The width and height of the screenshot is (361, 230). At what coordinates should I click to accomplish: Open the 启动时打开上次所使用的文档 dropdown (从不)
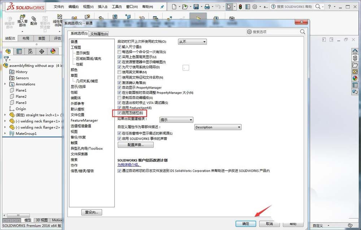point(192,42)
